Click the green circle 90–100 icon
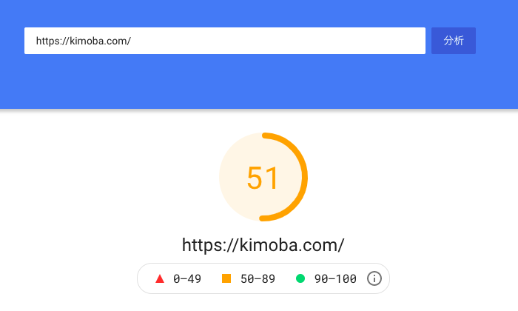Viewport: 518px width, 311px height. 300,278
